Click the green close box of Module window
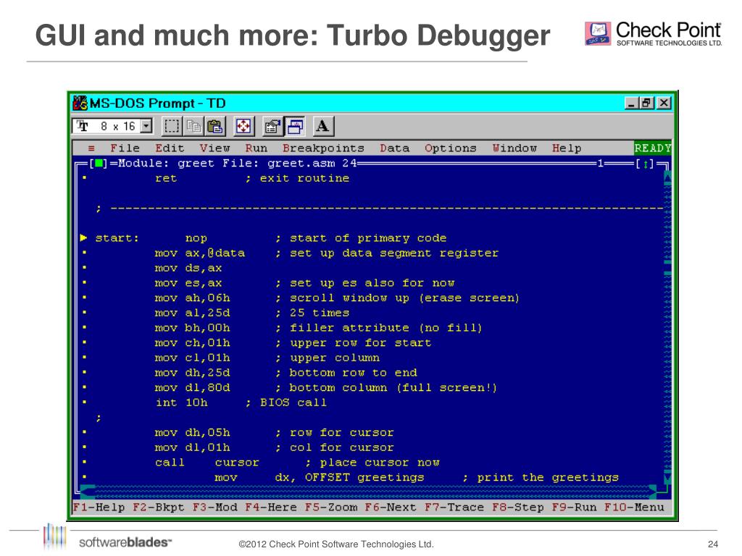 tap(99, 164)
